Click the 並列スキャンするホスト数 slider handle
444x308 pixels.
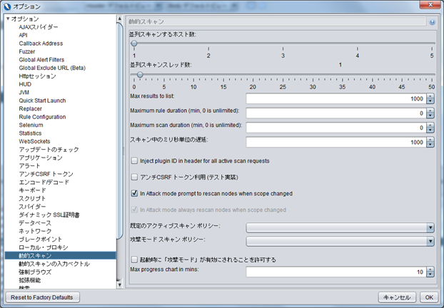tap(134, 43)
